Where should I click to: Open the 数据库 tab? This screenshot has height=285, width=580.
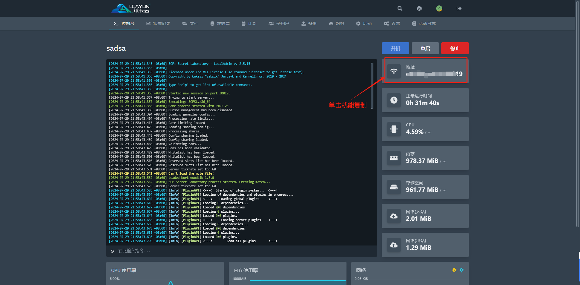click(x=220, y=24)
